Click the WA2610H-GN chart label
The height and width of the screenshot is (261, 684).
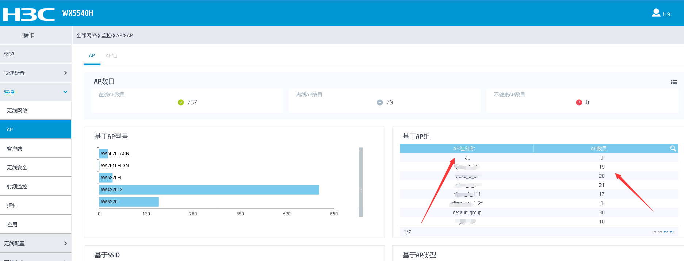115,165
